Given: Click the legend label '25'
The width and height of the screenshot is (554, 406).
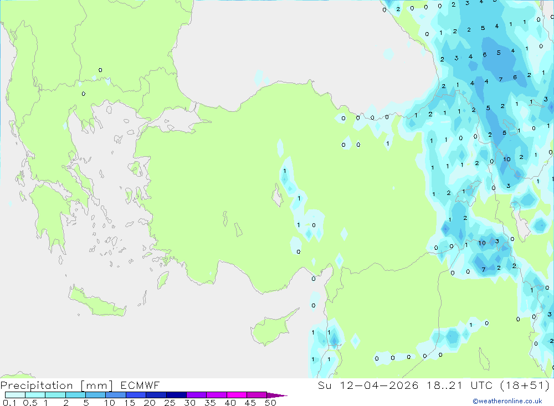Looking at the screenshot, I should 170,403.
